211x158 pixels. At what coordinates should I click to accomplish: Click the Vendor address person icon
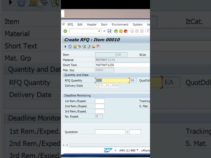click(75, 47)
